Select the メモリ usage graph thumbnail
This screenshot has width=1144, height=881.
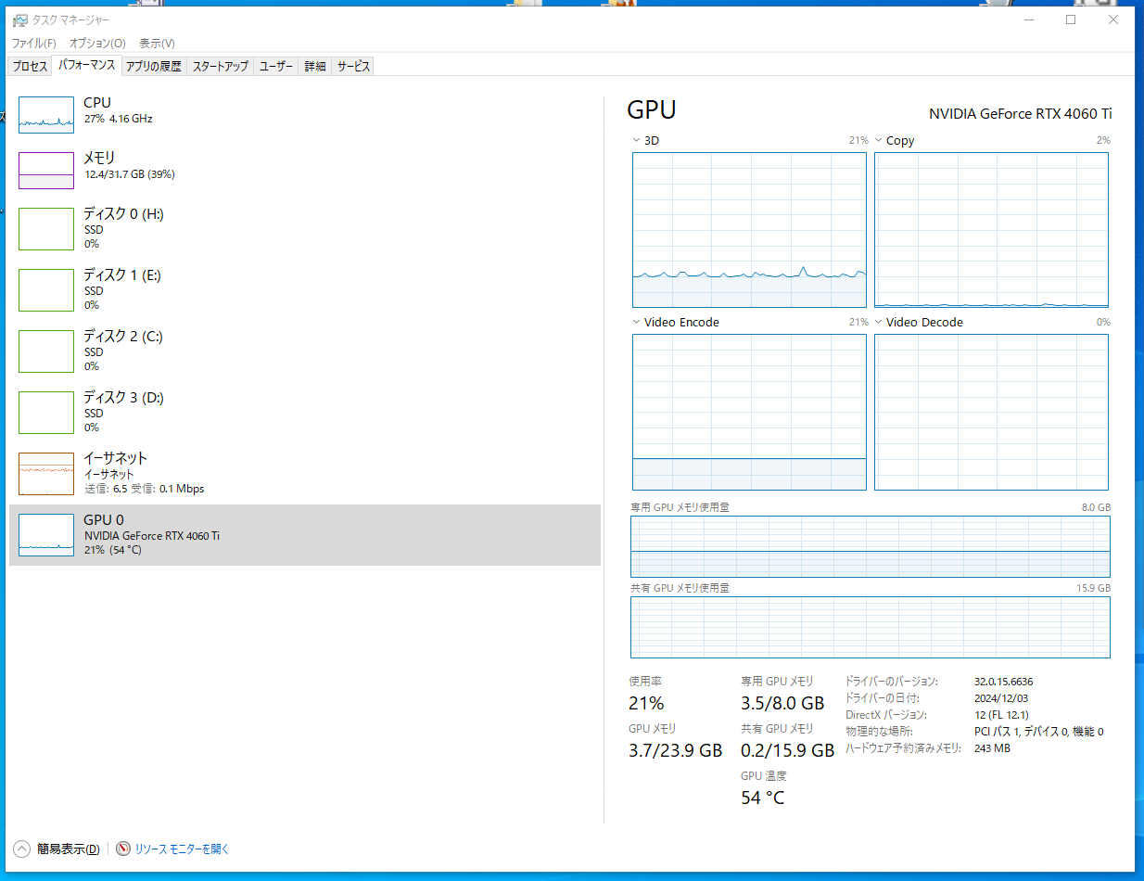pyautogui.click(x=45, y=171)
